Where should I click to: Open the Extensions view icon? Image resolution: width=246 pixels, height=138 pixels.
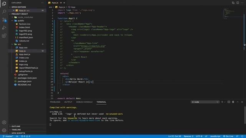click(4, 36)
